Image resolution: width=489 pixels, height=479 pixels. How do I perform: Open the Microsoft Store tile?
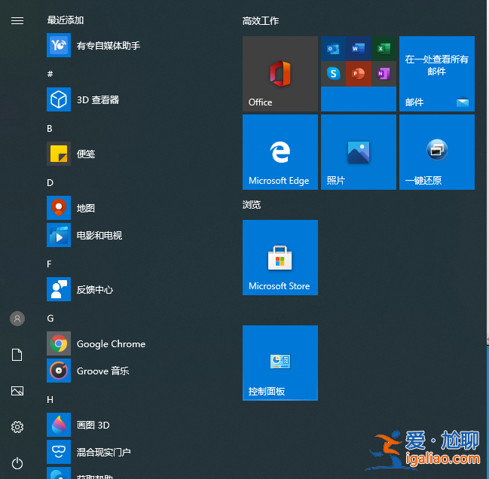pos(280,258)
